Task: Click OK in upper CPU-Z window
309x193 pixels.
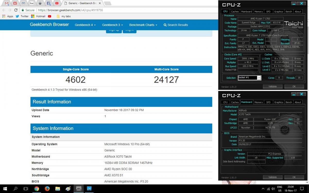Action: pos(294,86)
